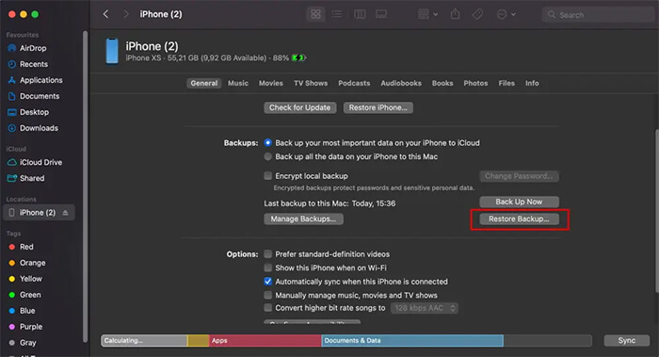The width and height of the screenshot is (659, 357).
Task: Eject iPhone (2) from sidebar
Action: (x=65, y=213)
